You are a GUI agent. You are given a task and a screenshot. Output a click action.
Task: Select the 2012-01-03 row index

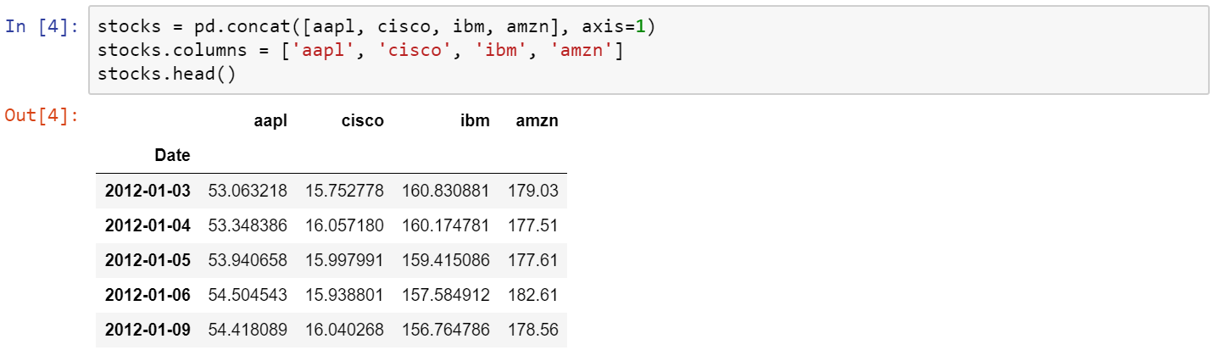coord(148,191)
